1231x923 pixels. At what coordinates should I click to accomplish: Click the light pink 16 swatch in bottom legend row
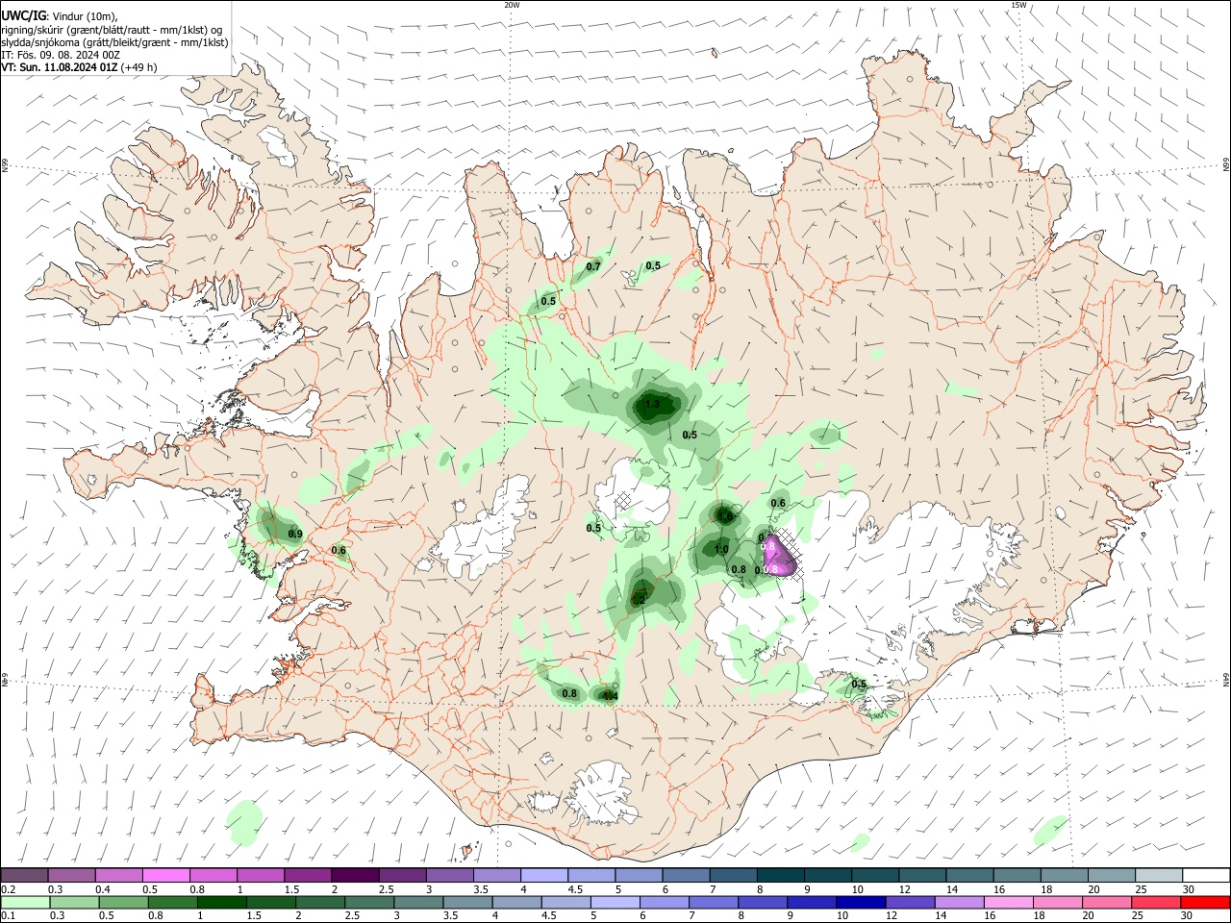[1008, 903]
